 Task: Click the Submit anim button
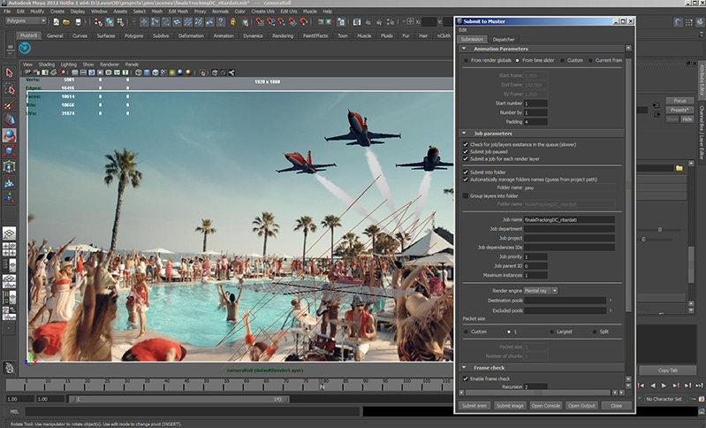pyautogui.click(x=474, y=406)
